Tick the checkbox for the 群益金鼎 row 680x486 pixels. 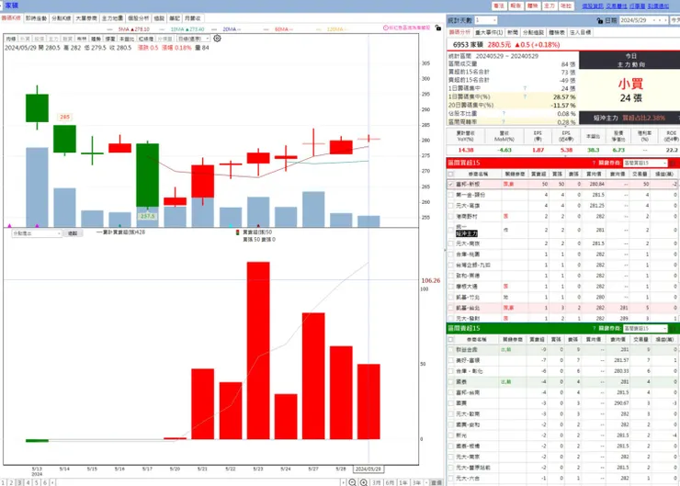point(451,349)
